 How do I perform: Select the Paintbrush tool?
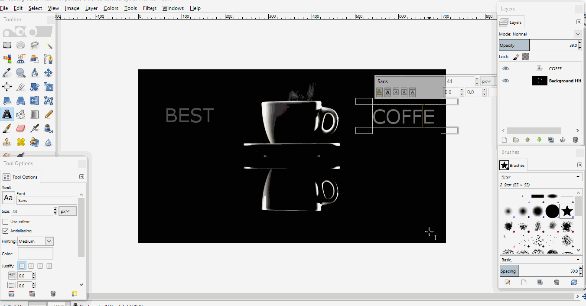[x=7, y=128]
